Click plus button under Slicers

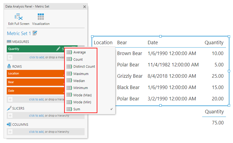coord(10,116)
